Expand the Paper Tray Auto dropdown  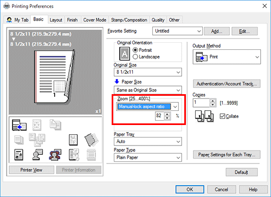coord(148,141)
